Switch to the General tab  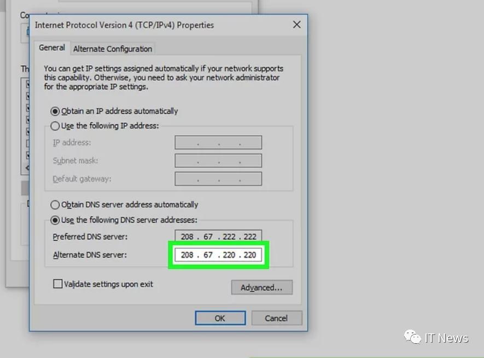pyautogui.click(x=52, y=48)
